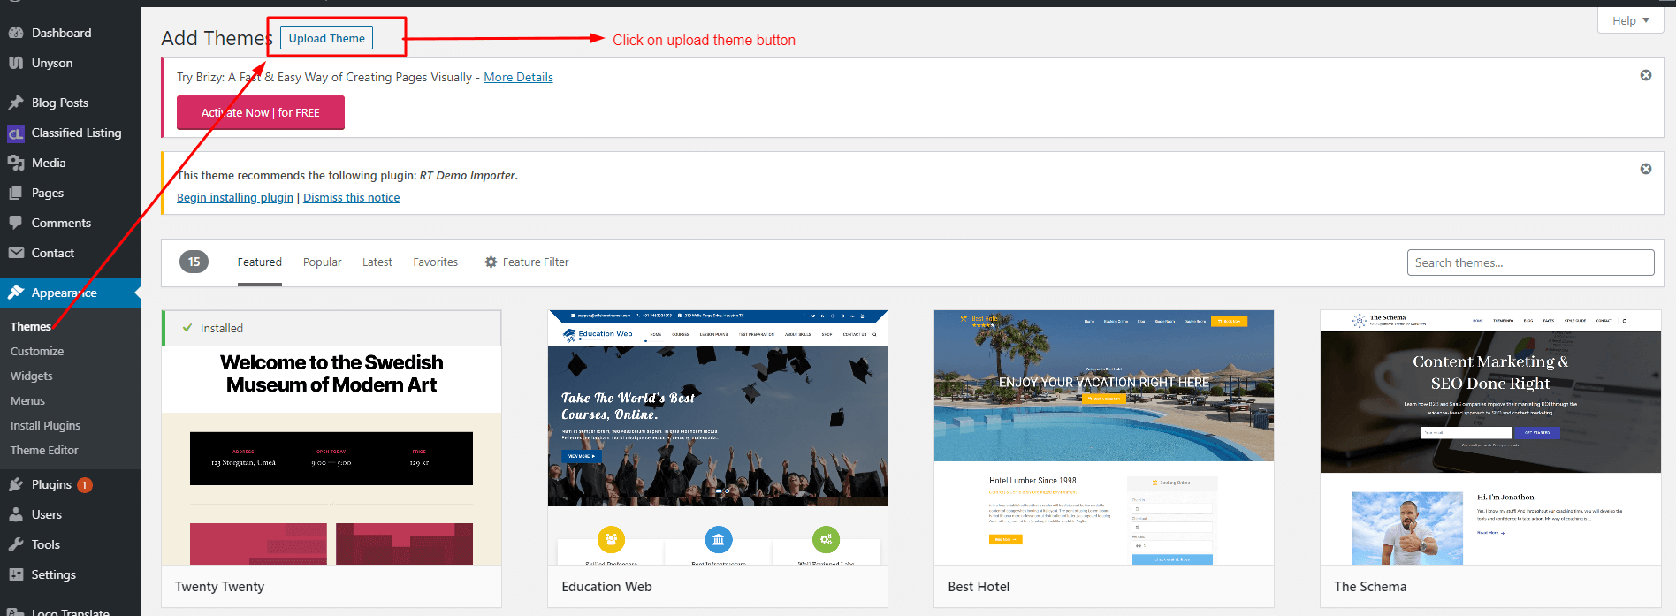1676x616 pixels.
Task: Click the Education Web theme name
Action: click(x=606, y=587)
